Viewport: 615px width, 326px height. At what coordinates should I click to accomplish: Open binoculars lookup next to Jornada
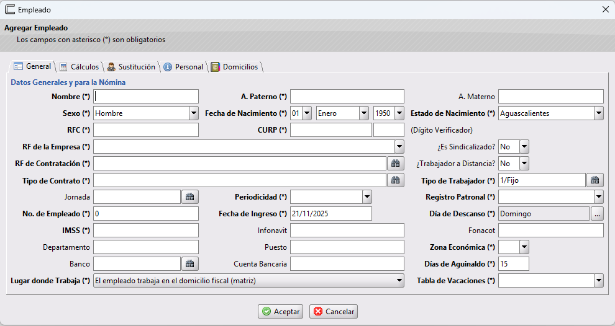pos(190,197)
